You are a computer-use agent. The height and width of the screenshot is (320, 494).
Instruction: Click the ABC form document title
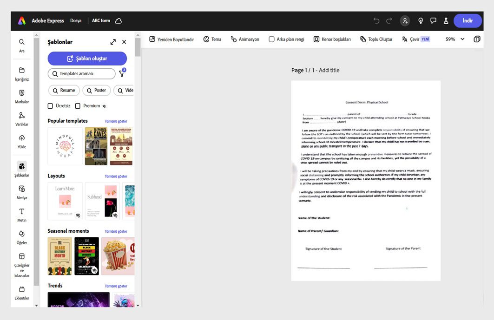pyautogui.click(x=100, y=20)
